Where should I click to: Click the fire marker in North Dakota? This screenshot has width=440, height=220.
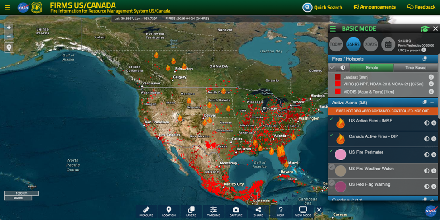coord(224,90)
